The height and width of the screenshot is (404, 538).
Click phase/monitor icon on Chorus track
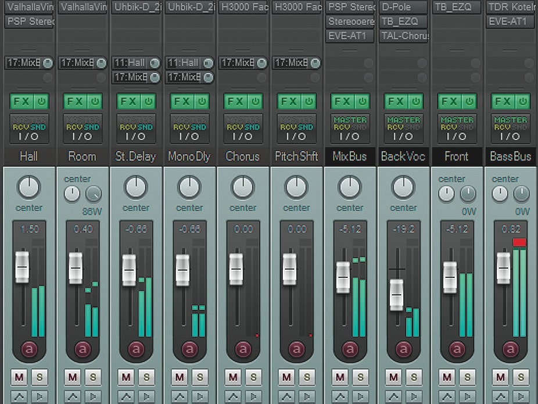[x=253, y=397]
